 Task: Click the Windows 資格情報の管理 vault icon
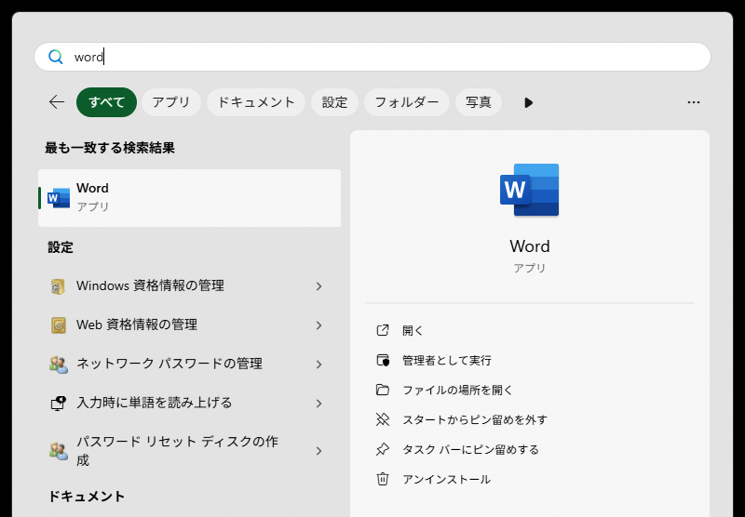(58, 286)
